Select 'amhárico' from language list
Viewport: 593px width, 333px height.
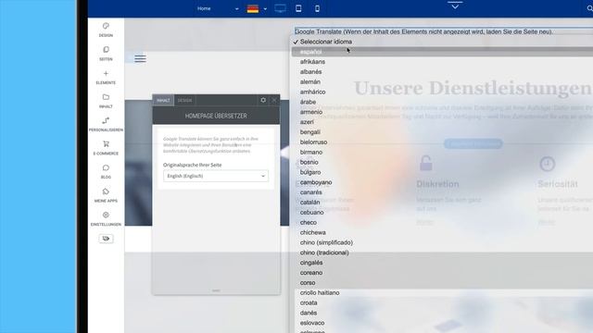coord(313,92)
